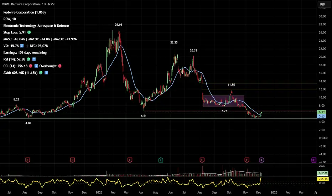The image size is (332, 196).
Task: Click the MA50 MA150 MA200 percentages row
Action: coord(40,39)
